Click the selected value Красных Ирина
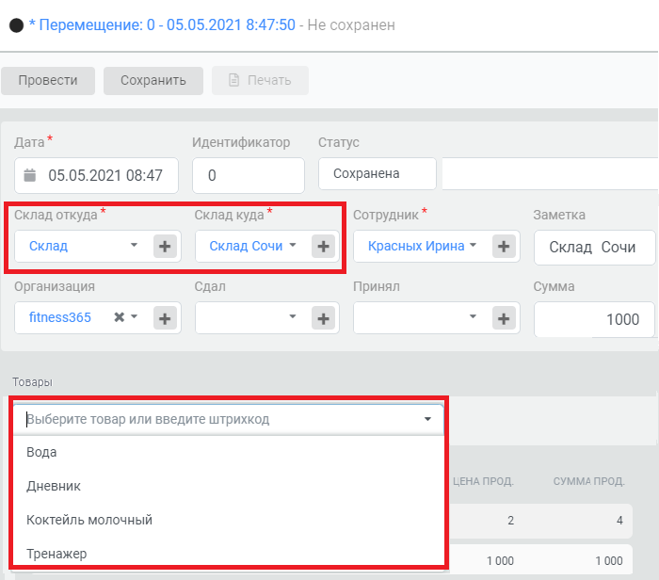The width and height of the screenshot is (659, 580). pos(416,246)
